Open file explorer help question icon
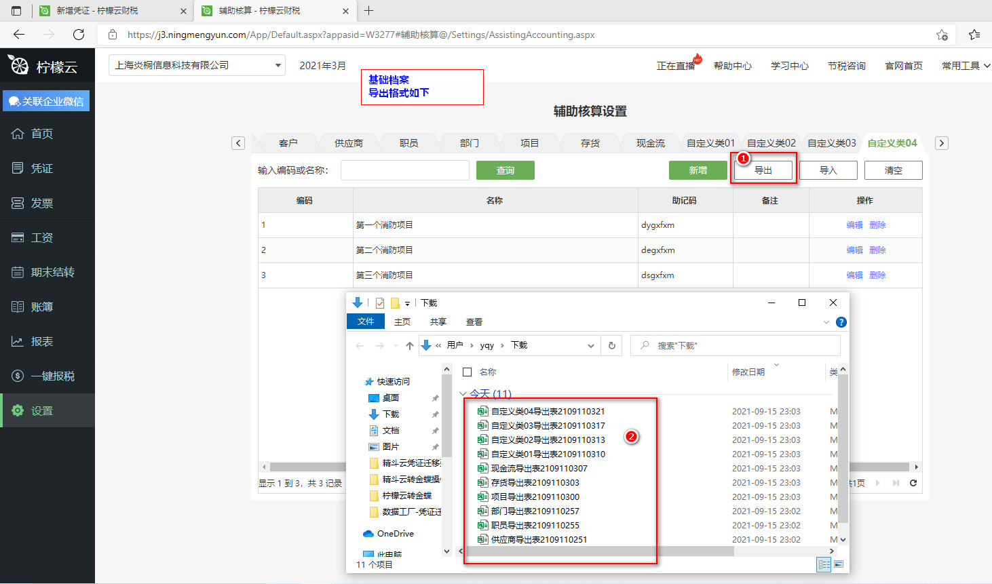The width and height of the screenshot is (992, 584). (841, 322)
